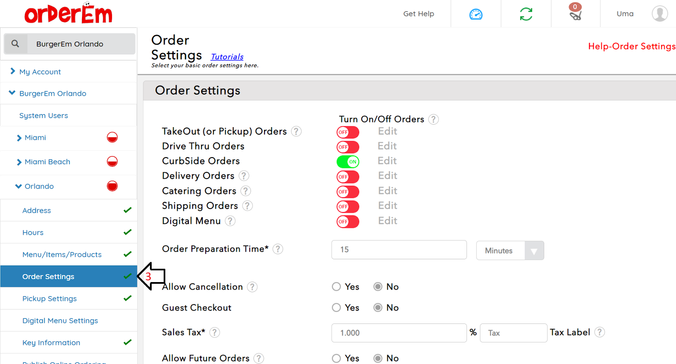The width and height of the screenshot is (676, 364).
Task: Click help icon beside Sales Tax
Action: click(215, 333)
